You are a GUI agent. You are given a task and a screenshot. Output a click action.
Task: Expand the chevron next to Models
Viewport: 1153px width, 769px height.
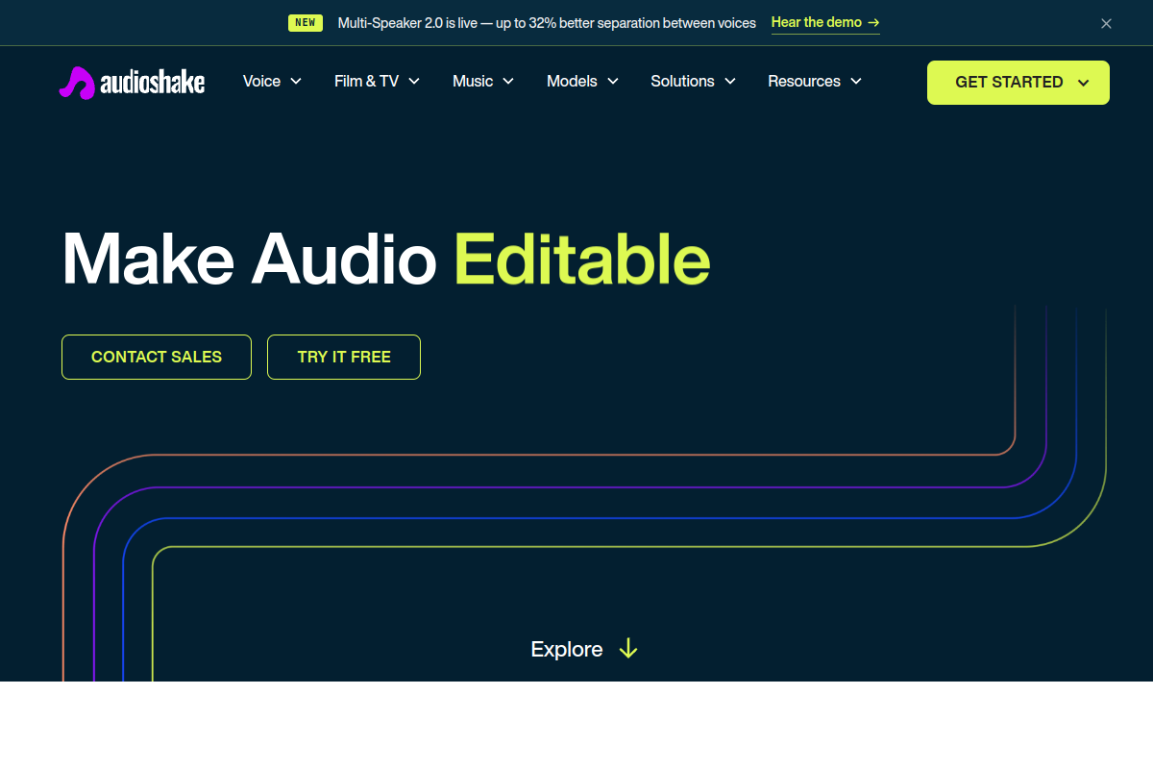(612, 82)
